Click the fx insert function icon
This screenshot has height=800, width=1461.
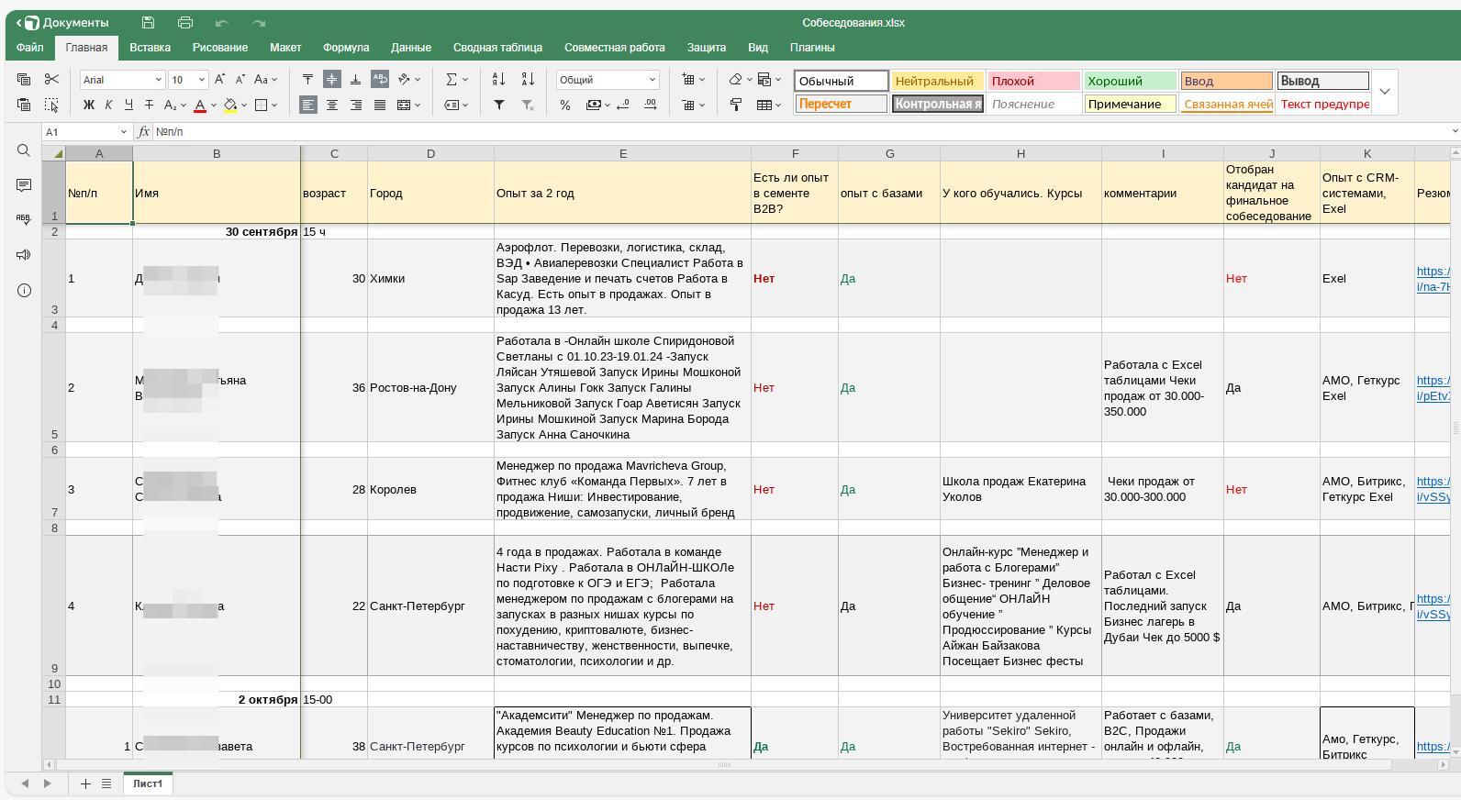[x=144, y=132]
